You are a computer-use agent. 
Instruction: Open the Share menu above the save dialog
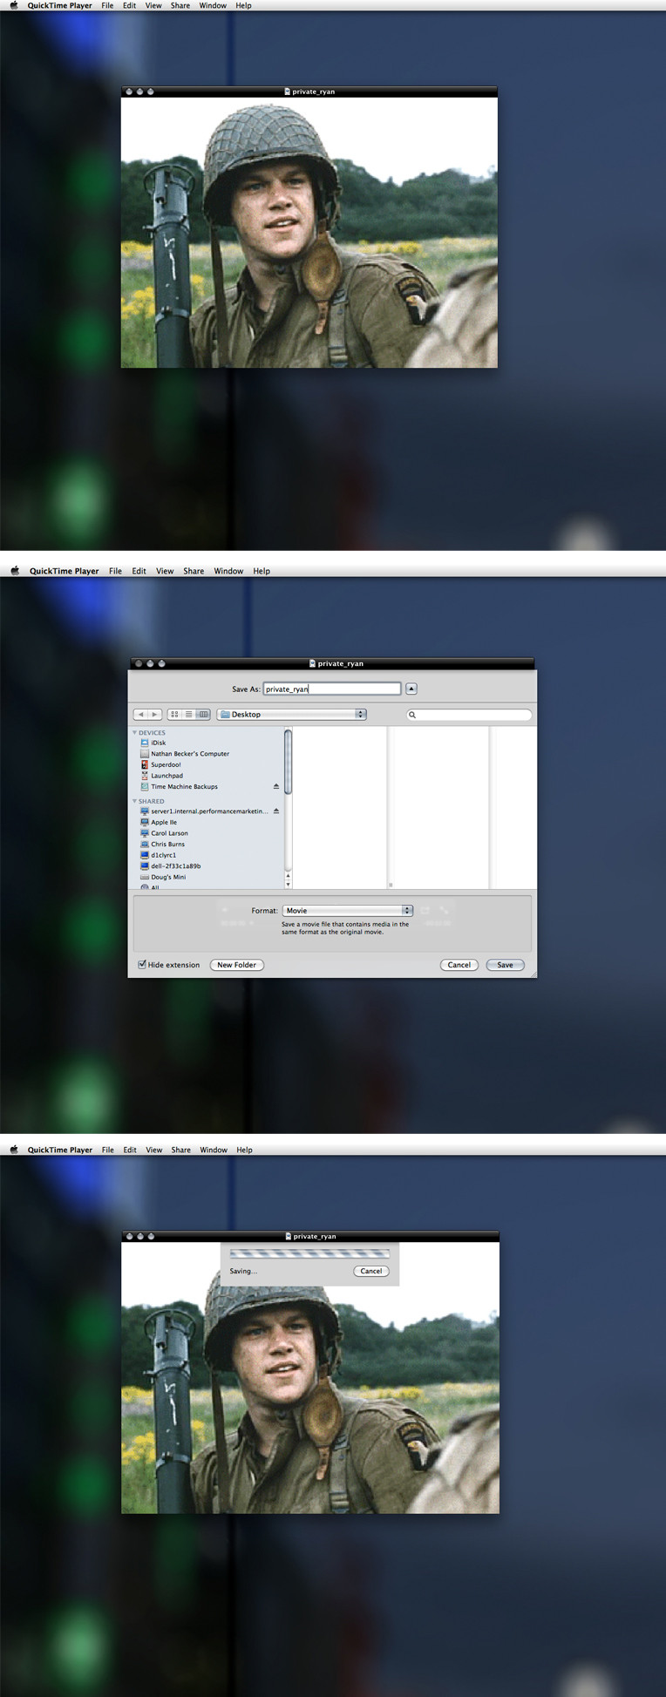coord(194,571)
